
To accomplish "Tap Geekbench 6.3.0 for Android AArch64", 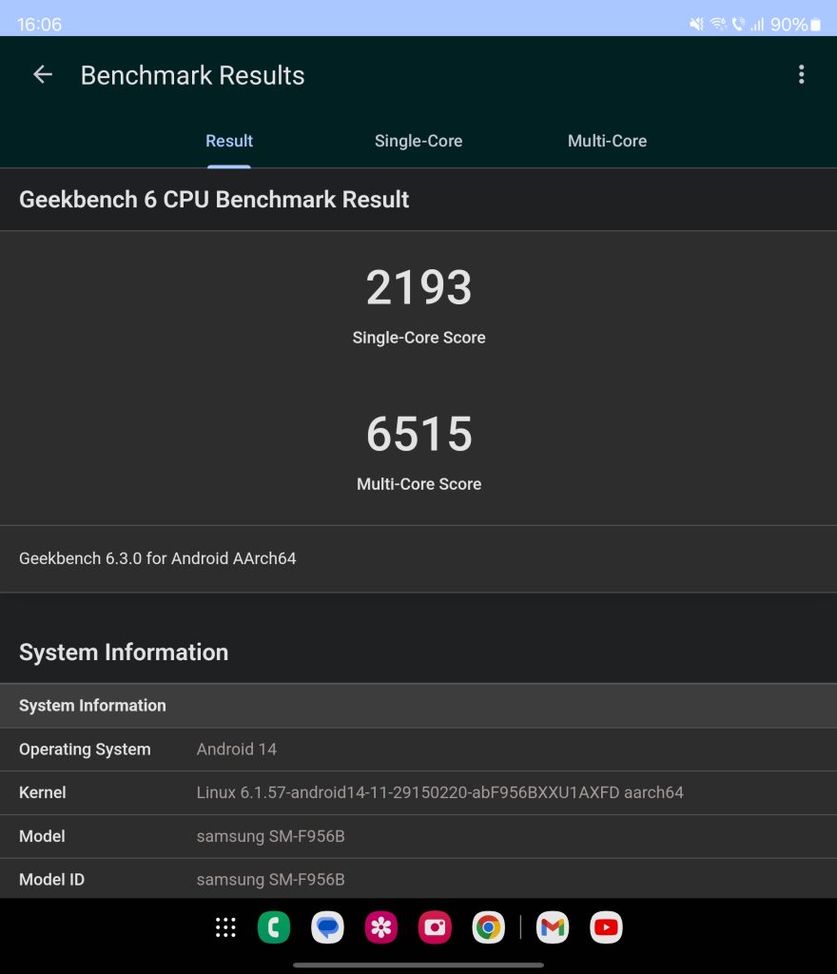I will 158,558.
